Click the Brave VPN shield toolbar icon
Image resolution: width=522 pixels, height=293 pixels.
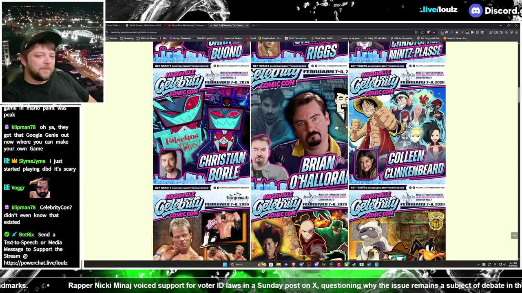click(511, 32)
